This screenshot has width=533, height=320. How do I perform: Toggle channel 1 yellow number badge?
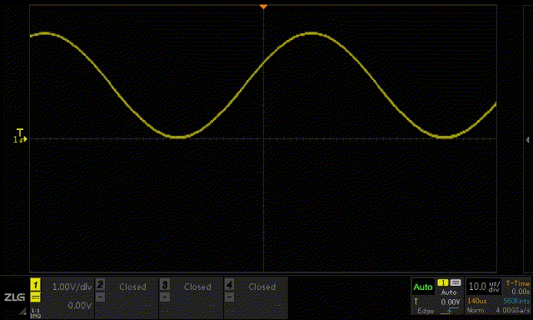click(35, 285)
